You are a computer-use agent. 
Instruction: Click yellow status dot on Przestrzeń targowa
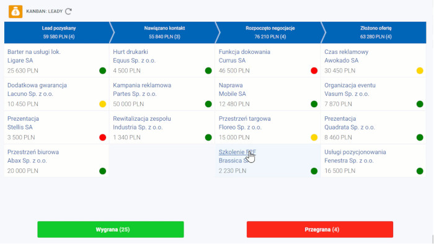tap(314, 137)
